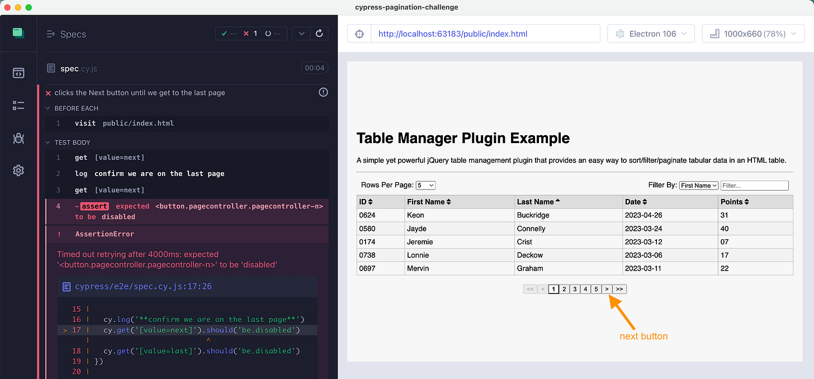Sort table by ID column

tap(380, 202)
